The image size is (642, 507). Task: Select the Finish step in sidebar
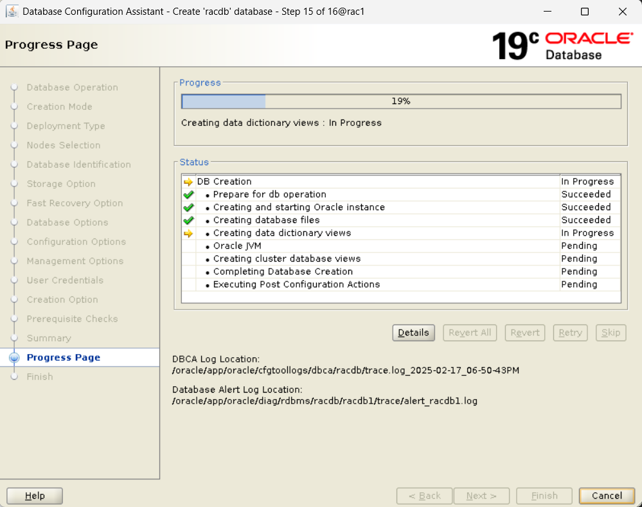[40, 377]
